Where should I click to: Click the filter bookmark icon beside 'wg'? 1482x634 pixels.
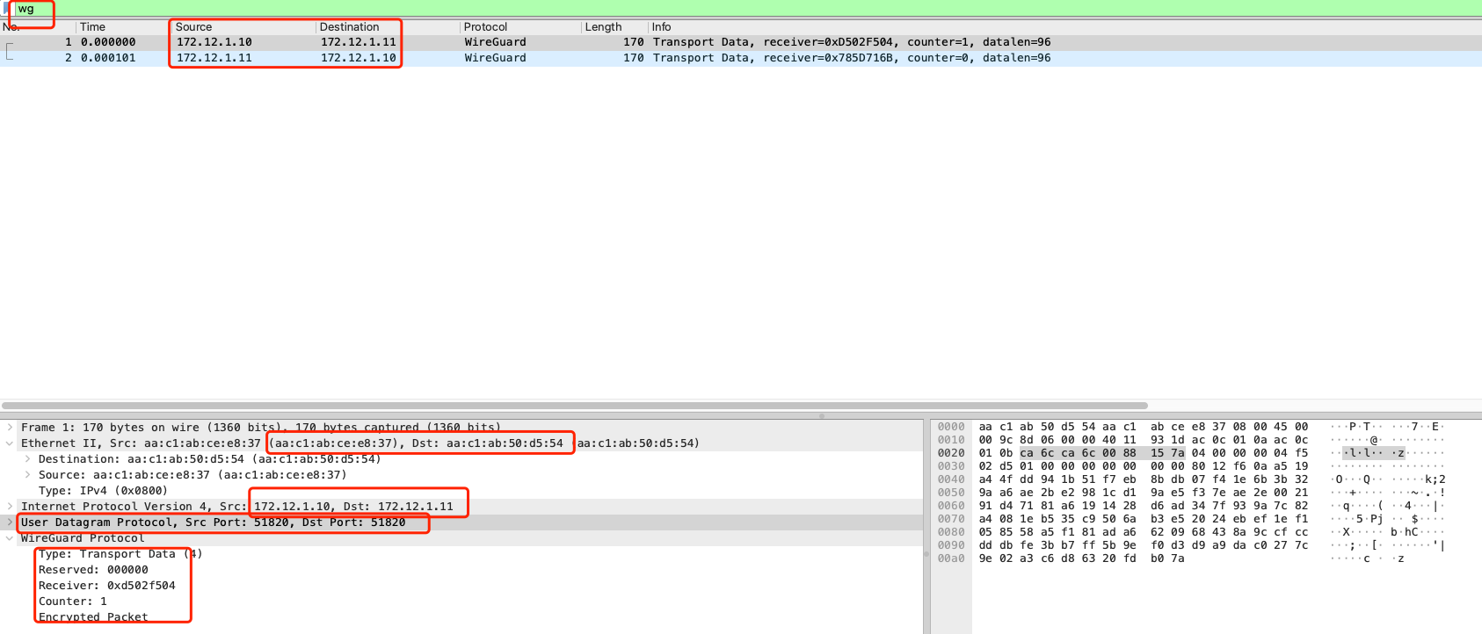[7, 8]
